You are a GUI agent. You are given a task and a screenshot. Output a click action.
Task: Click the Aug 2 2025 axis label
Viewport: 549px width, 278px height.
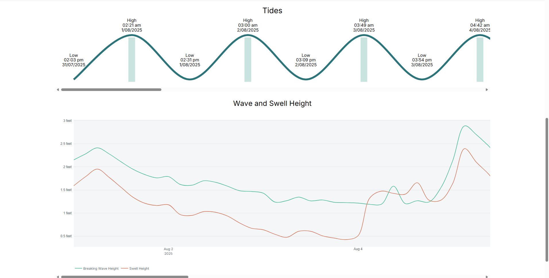coord(168,251)
